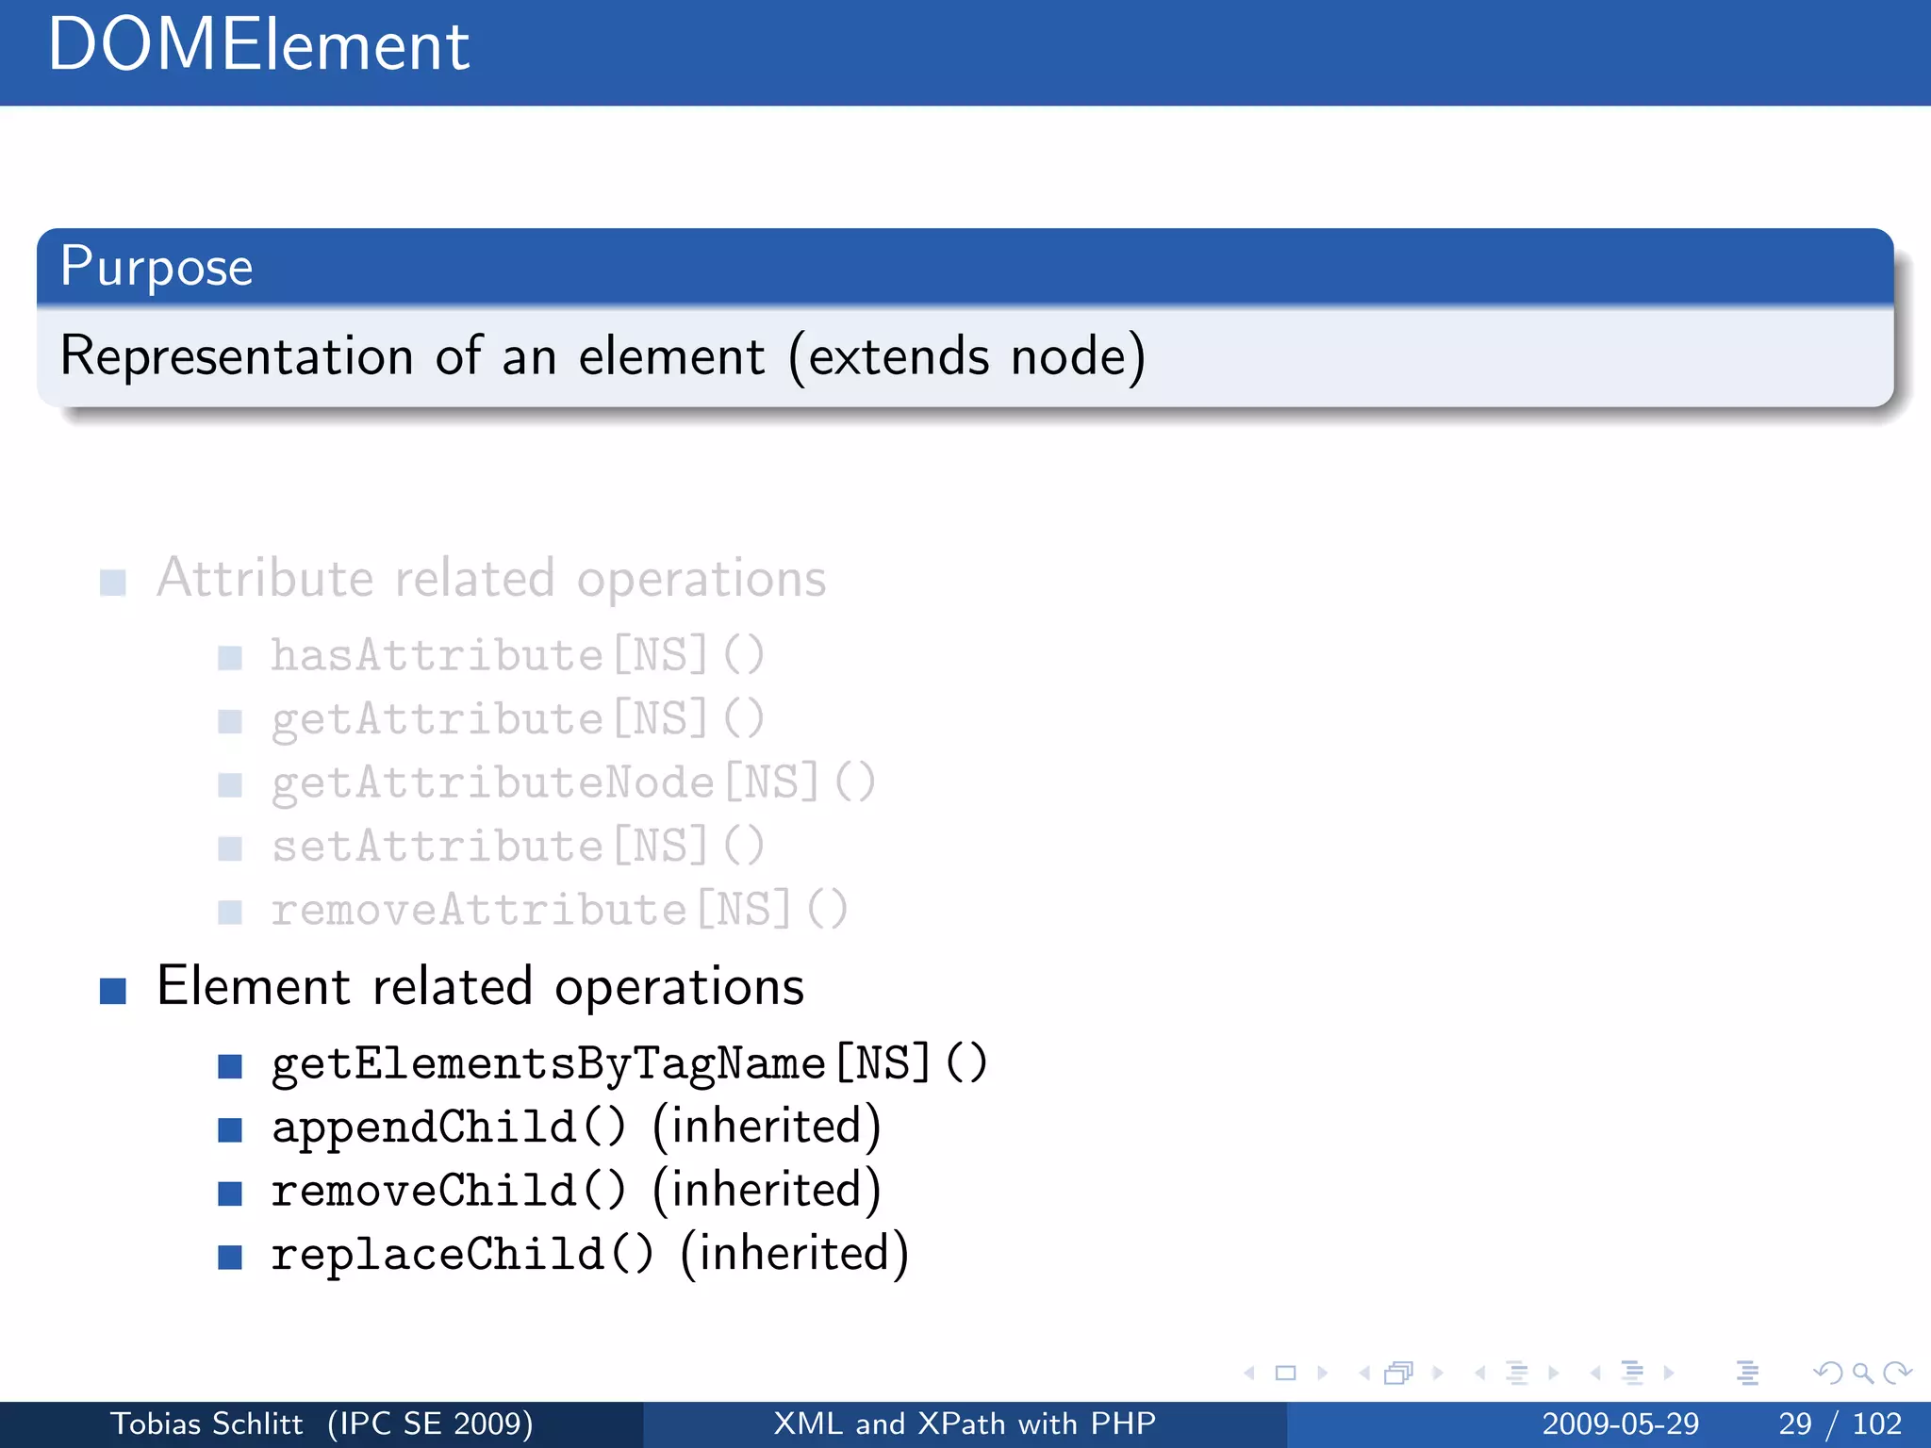Go to previous frame arrow

pyautogui.click(x=1363, y=1374)
